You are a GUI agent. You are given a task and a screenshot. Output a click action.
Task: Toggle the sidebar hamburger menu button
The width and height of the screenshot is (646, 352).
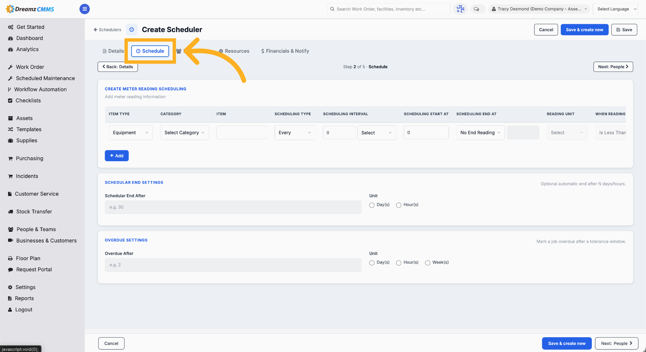[84, 9]
